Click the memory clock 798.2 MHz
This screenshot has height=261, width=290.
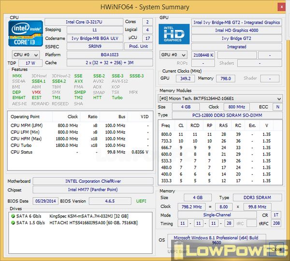tap(191, 207)
